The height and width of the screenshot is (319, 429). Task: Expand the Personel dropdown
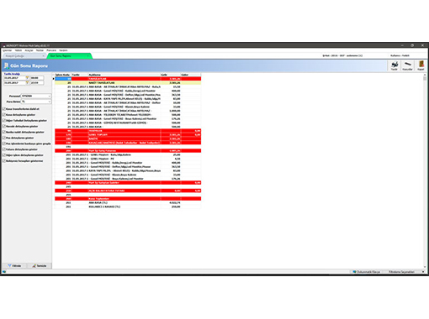pos(50,96)
